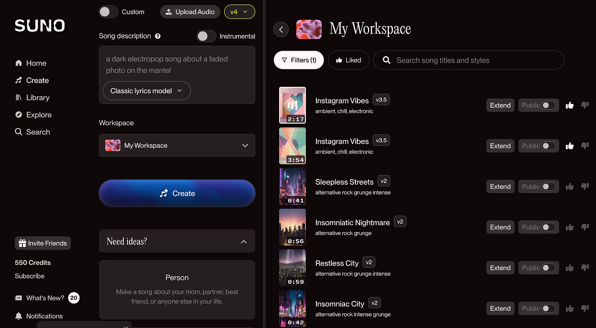Open the Classic lyrics model dropdown

point(147,91)
